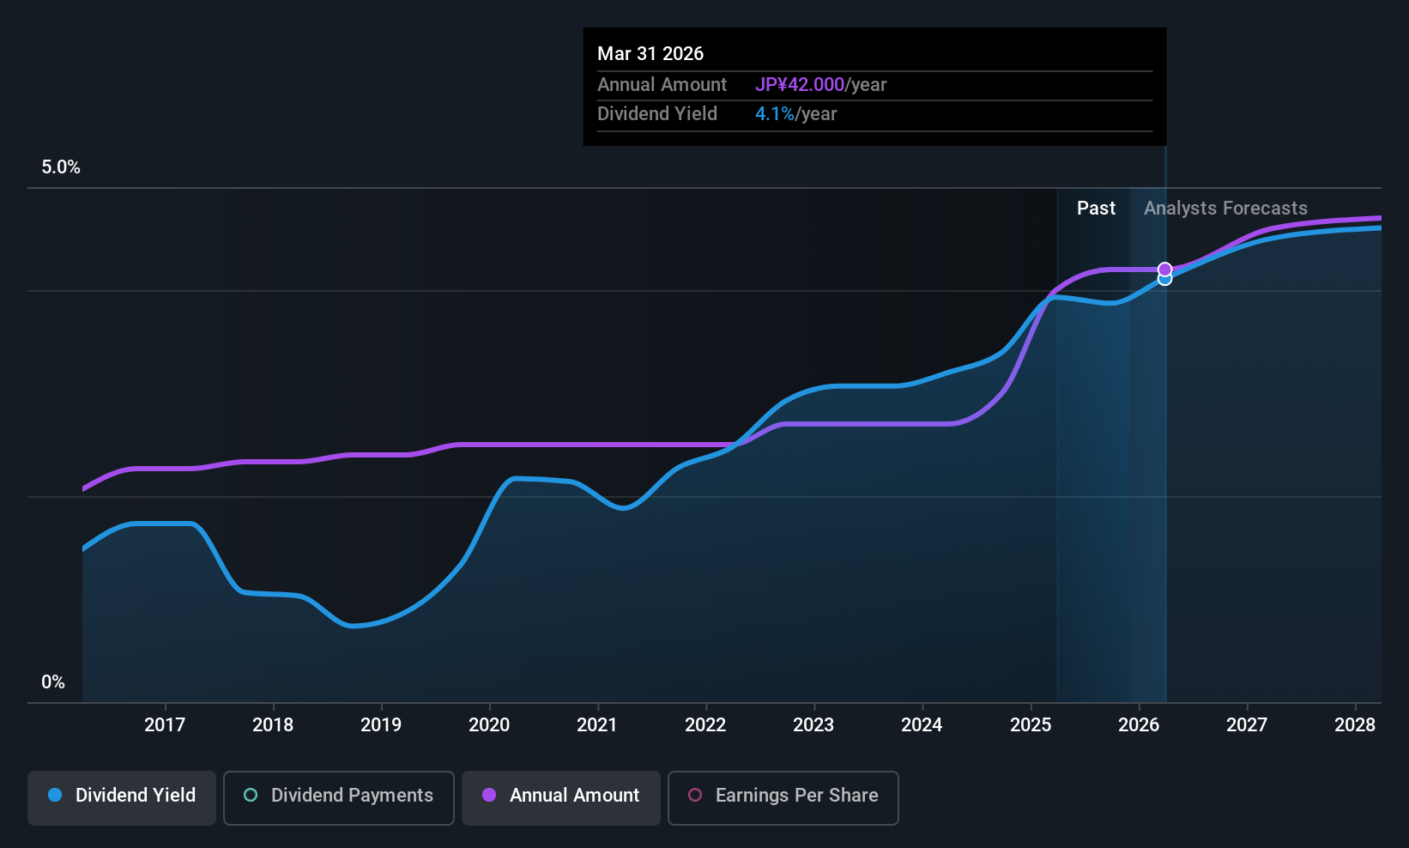Click the Mar 31 2026 tooltip date
This screenshot has width=1409, height=848.
[x=650, y=54]
